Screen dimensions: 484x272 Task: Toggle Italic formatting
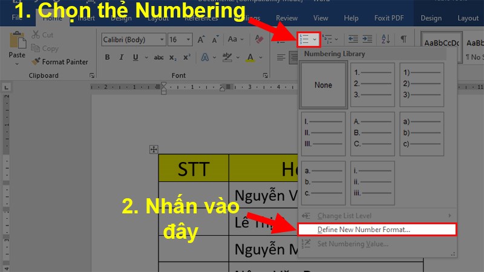point(122,57)
